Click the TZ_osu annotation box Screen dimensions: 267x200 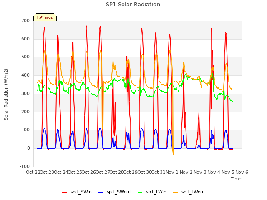coord(45,17)
